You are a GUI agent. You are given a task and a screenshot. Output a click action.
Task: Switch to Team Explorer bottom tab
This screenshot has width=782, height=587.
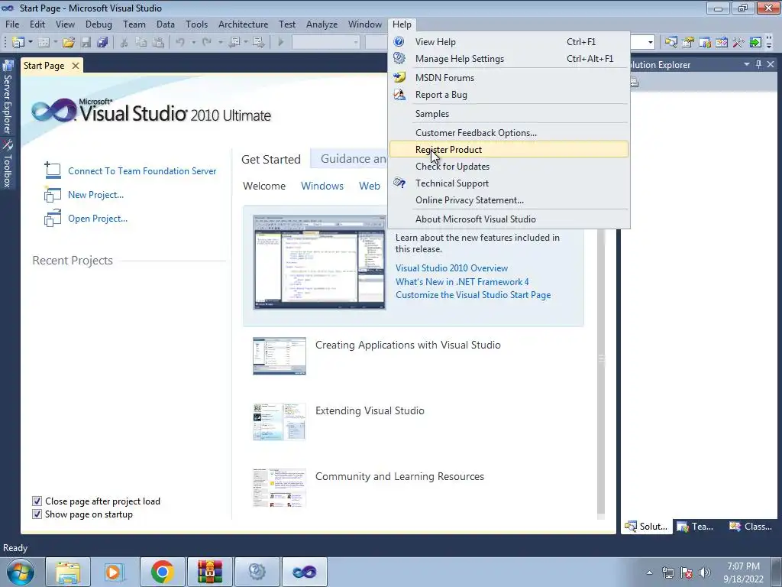(696, 527)
